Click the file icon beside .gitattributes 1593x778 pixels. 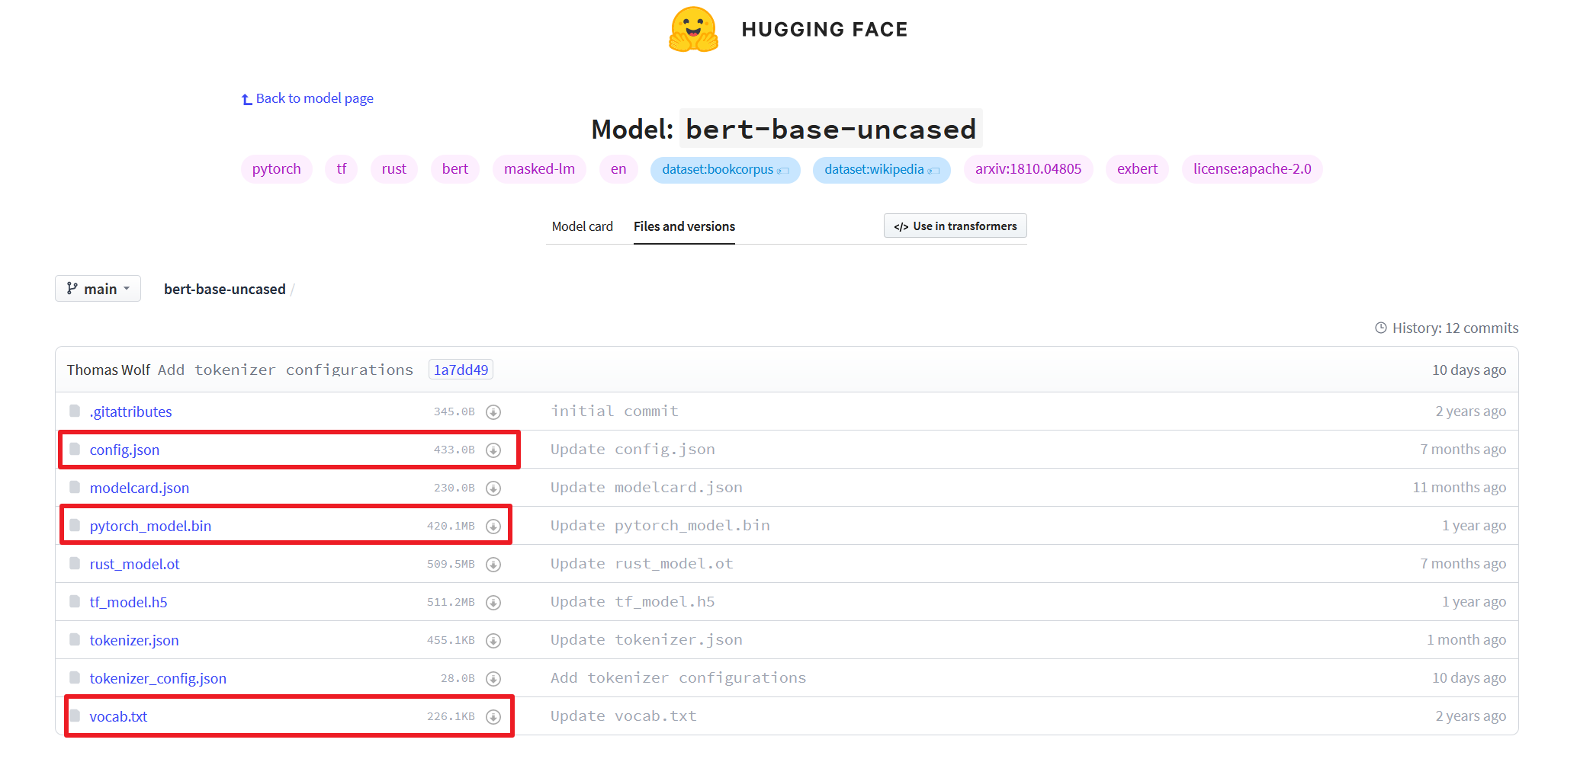(75, 411)
